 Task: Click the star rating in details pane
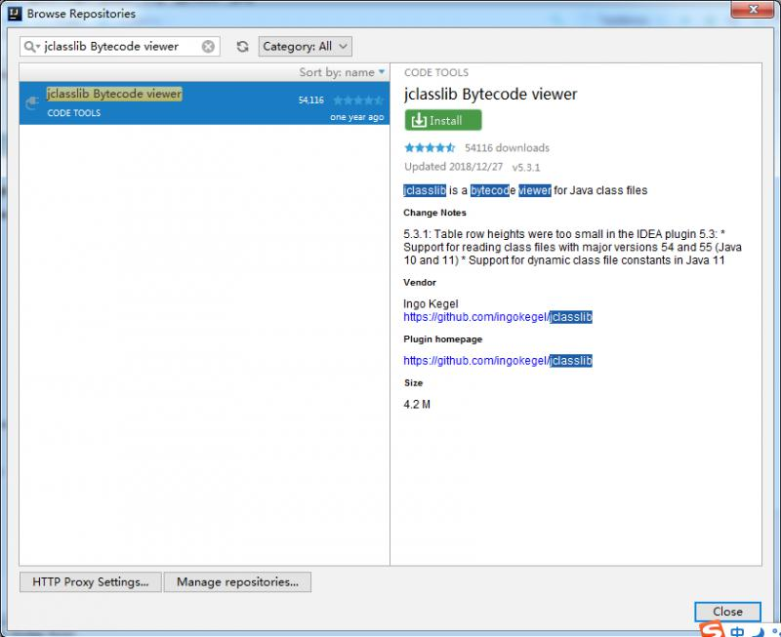click(430, 147)
